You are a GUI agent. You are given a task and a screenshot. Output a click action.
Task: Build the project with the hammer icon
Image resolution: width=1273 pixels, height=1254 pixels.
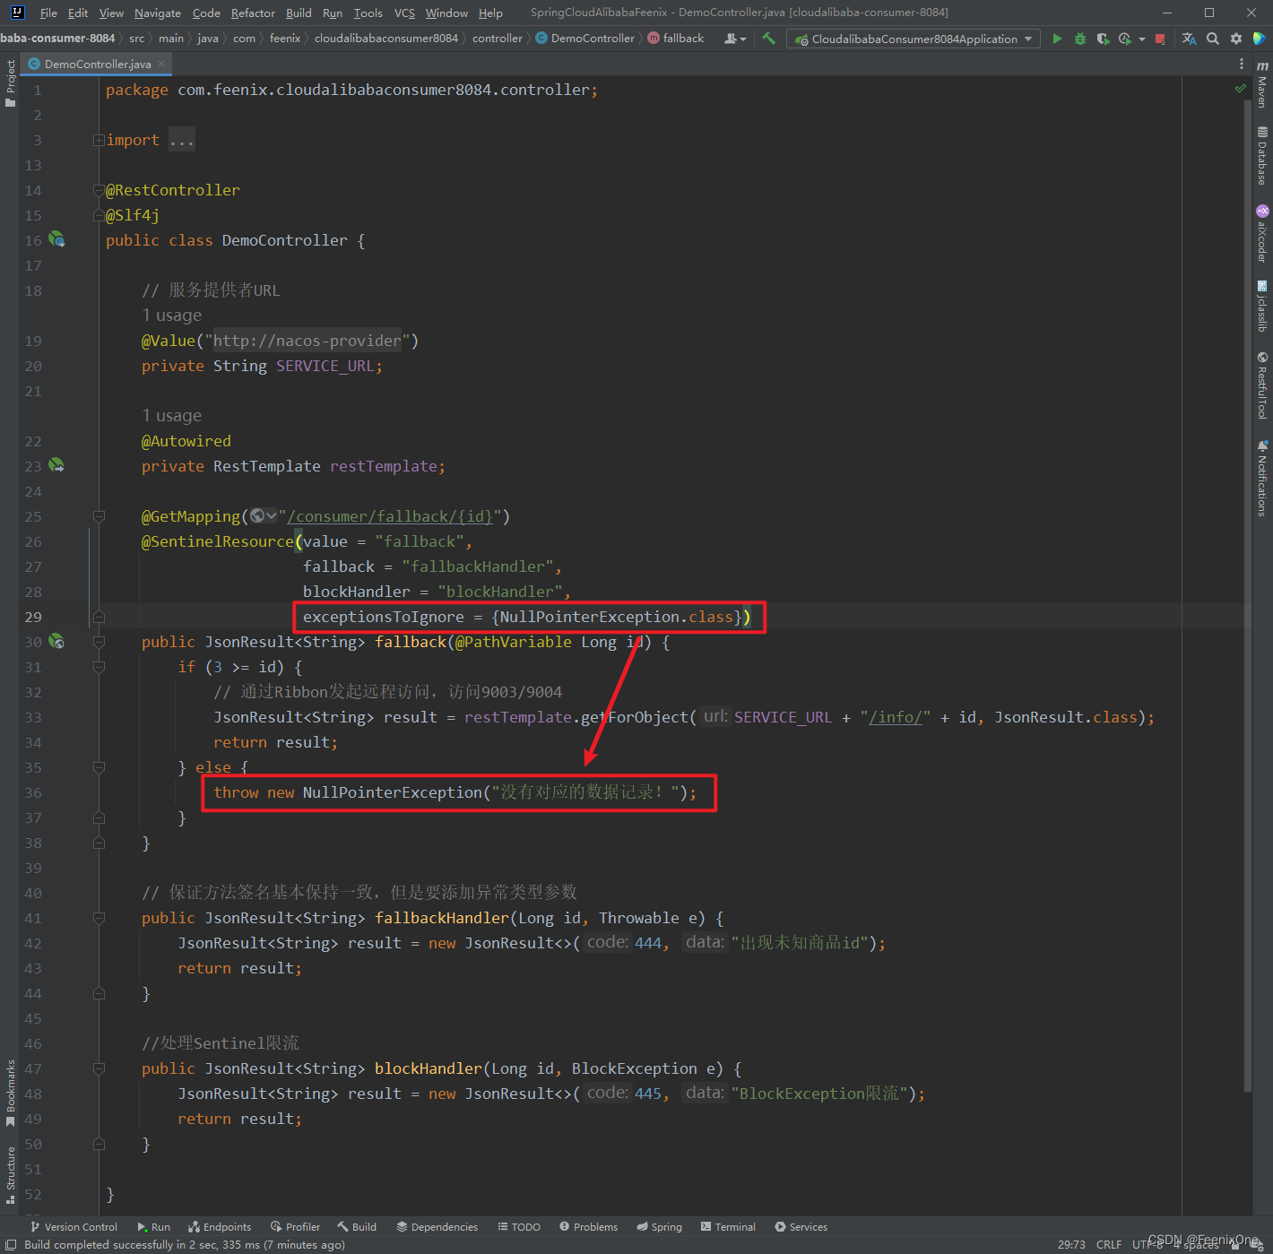(768, 39)
